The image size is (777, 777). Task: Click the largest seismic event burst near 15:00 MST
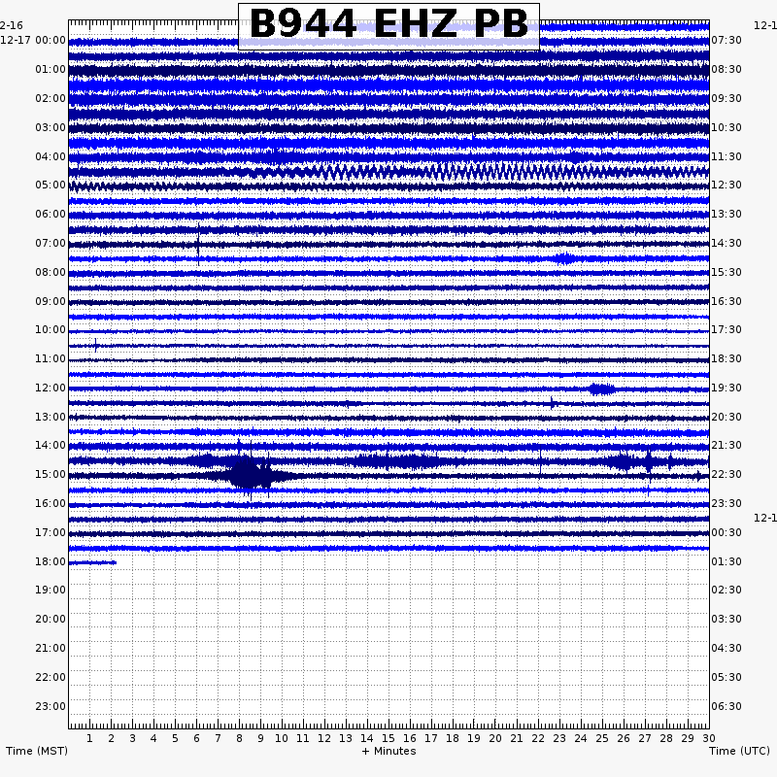click(251, 475)
